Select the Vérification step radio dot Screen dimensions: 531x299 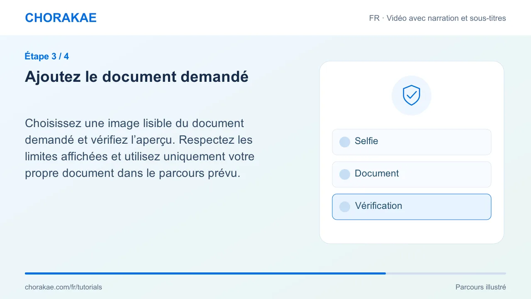345,207
